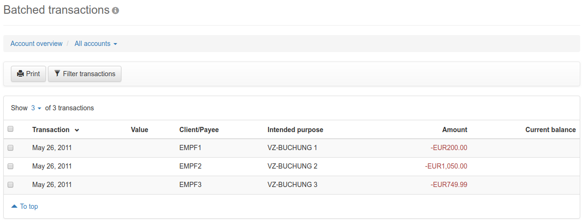
Task: Open Filter transactions
Action: pos(84,74)
